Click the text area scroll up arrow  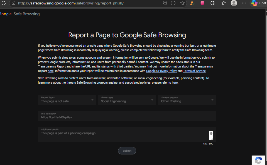pyautogui.click(x=211, y=132)
